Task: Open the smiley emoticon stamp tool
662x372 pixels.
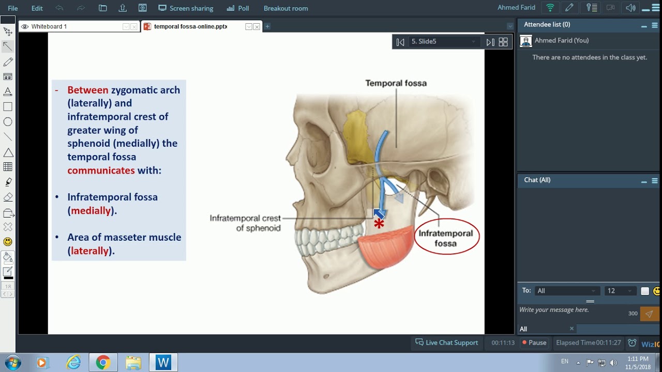Action: click(8, 242)
